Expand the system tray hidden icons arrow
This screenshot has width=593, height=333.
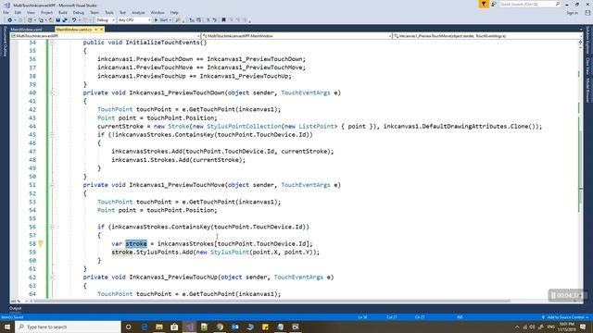click(517, 327)
